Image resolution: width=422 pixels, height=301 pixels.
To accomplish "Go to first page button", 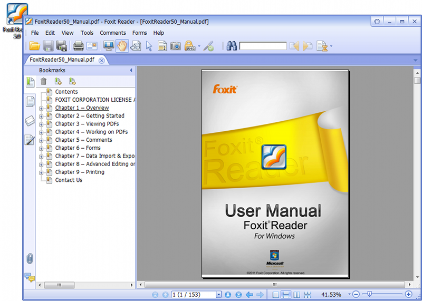I will tap(155, 295).
